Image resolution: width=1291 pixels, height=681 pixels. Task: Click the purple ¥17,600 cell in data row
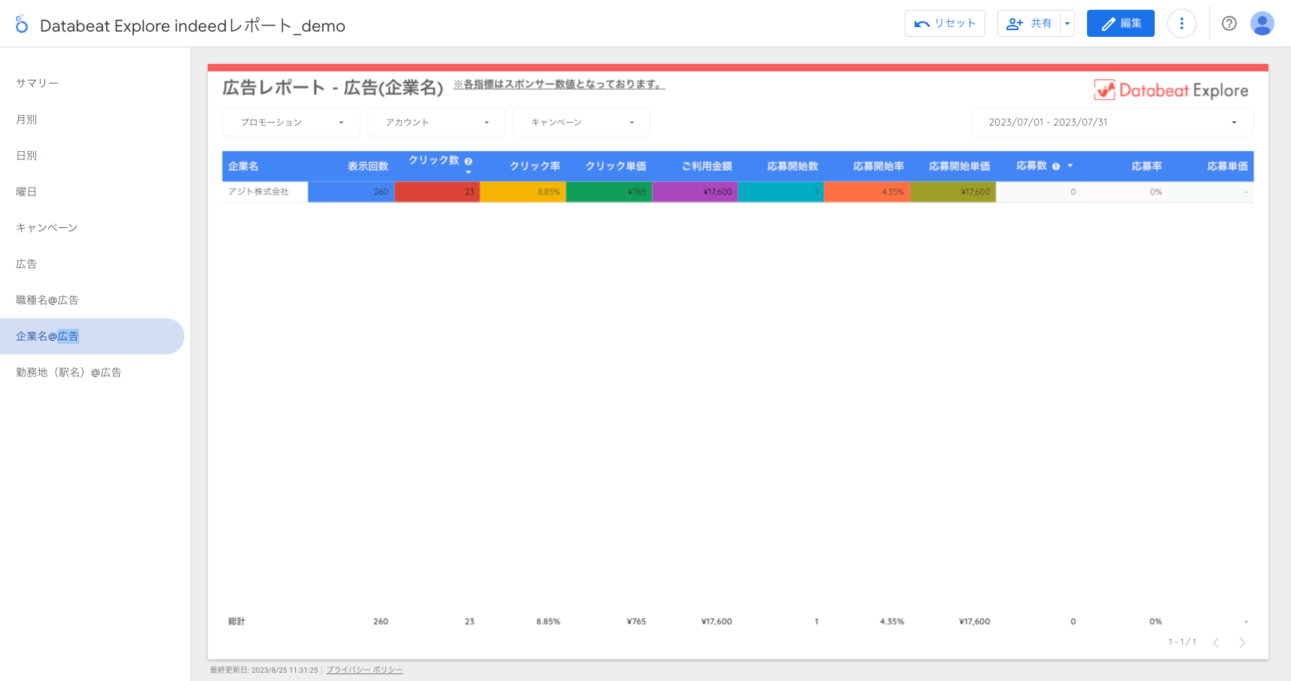(x=695, y=192)
